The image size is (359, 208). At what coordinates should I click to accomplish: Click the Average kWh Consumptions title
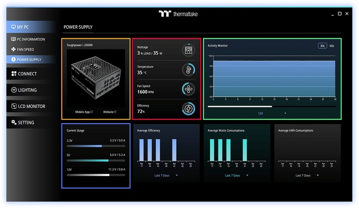296,130
